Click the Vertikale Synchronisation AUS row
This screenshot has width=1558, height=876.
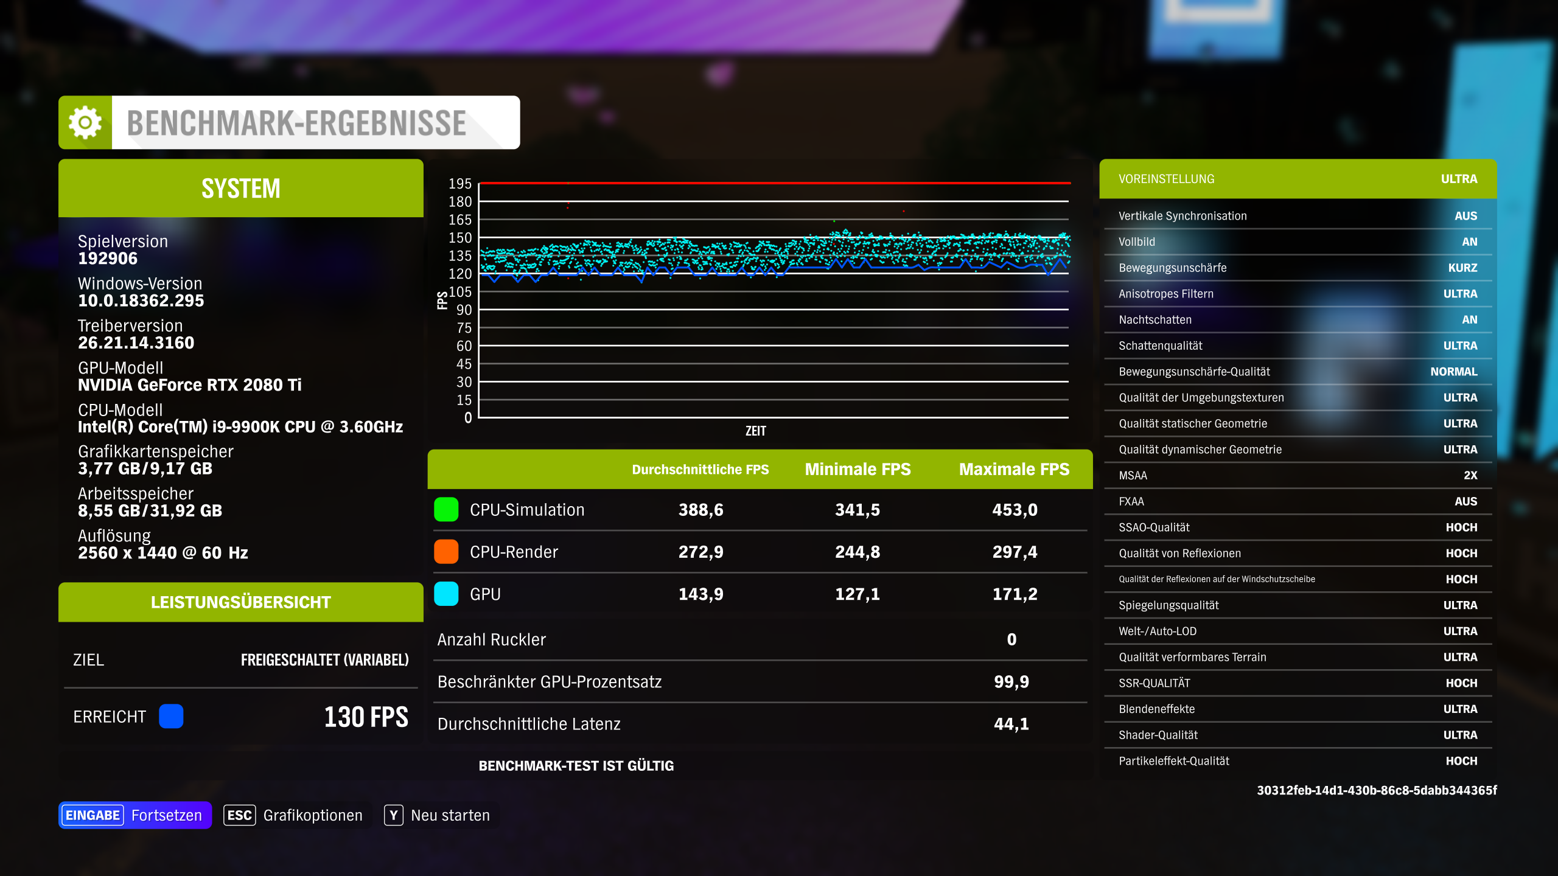point(1298,216)
